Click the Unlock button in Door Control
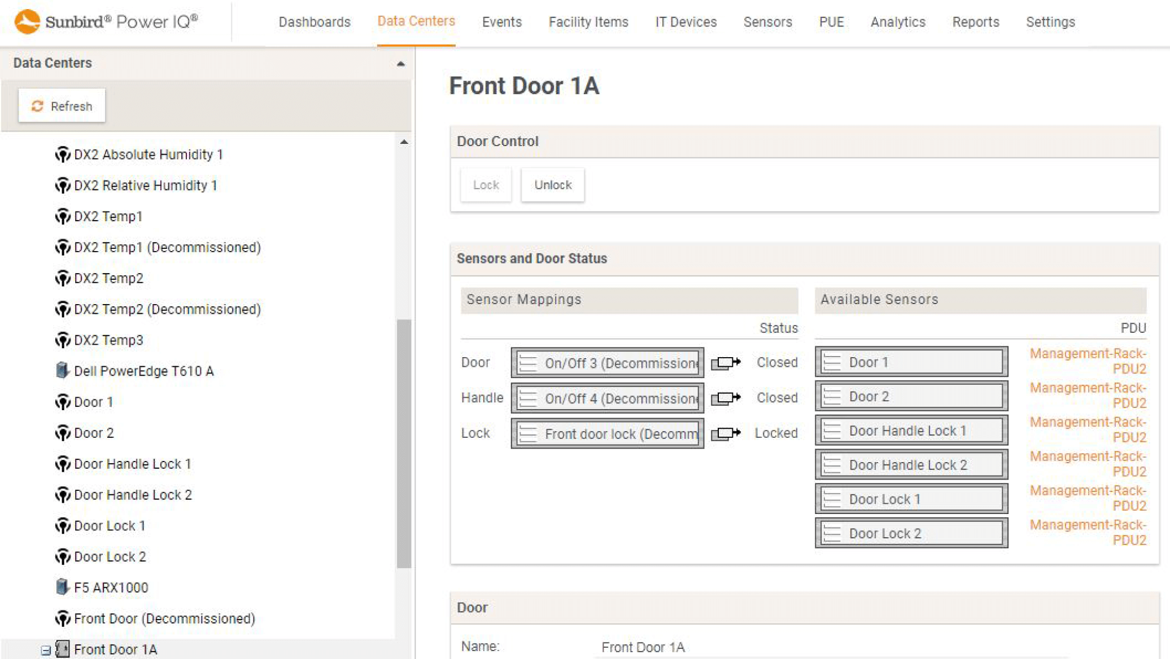The width and height of the screenshot is (1170, 659). 553,184
